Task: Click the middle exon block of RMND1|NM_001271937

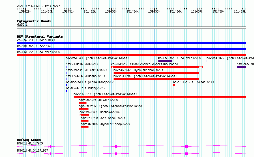Action: point(116,154)
